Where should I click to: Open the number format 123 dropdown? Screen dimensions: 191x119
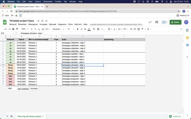click(47, 29)
